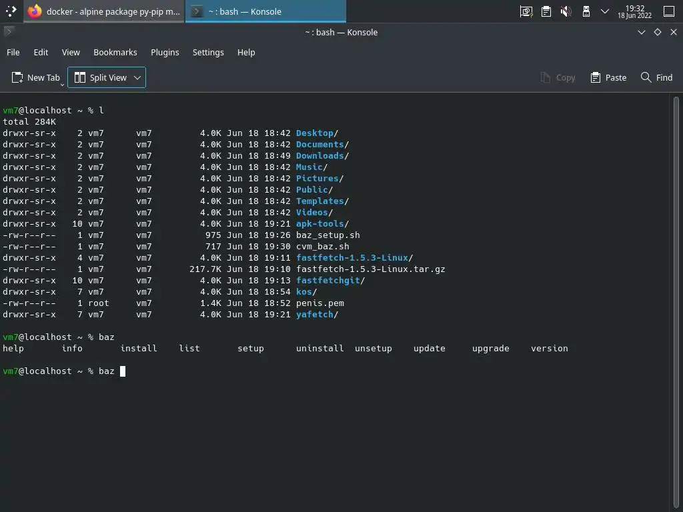Screen dimensions: 683x512
Task: Click the New Tab toolbar button
Action: 35,77
